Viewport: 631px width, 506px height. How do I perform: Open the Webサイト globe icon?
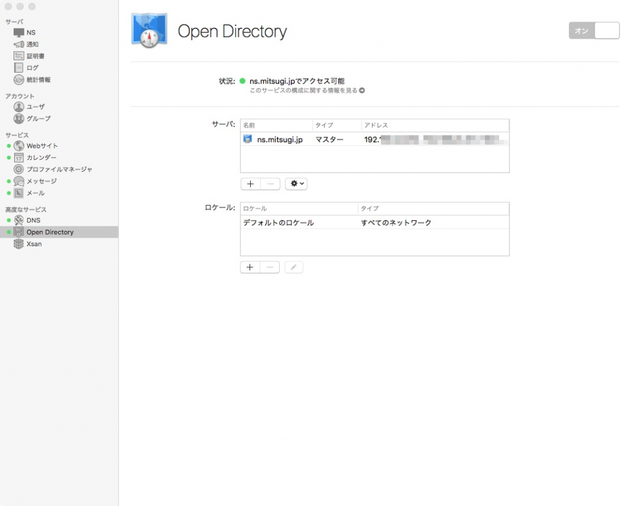tap(18, 145)
